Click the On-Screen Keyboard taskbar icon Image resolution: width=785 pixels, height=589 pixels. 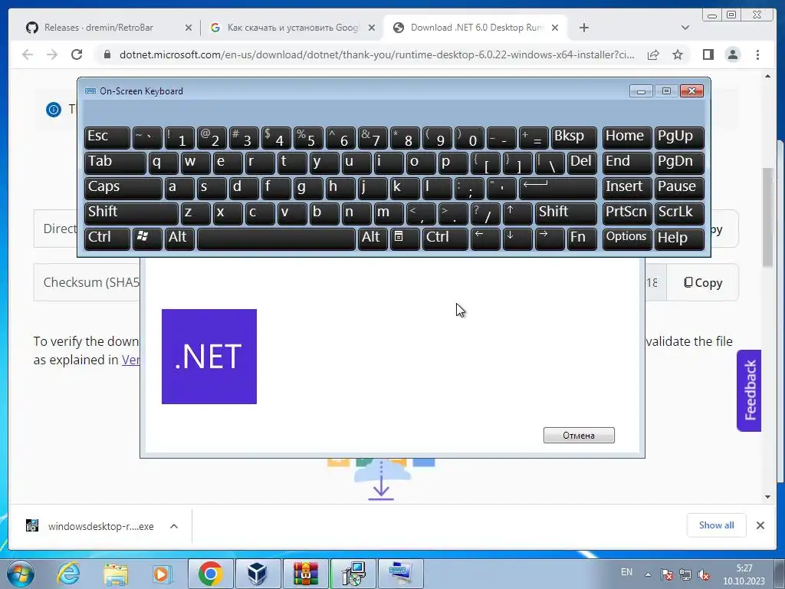401,574
